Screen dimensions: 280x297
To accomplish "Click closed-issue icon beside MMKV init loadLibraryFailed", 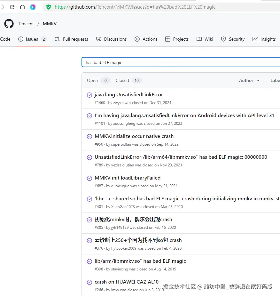I will click(x=89, y=178).
